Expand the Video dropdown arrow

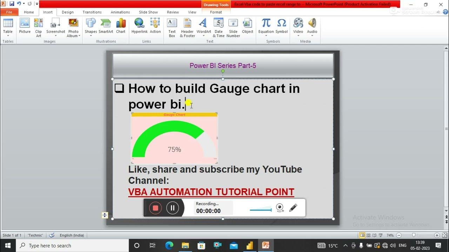[x=298, y=36]
